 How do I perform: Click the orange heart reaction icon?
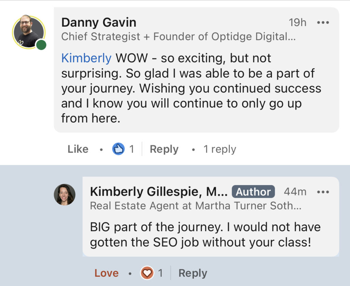(147, 273)
